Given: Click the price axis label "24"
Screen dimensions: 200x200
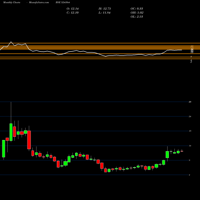Looking at the screenshot, I should click(x=190, y=116).
